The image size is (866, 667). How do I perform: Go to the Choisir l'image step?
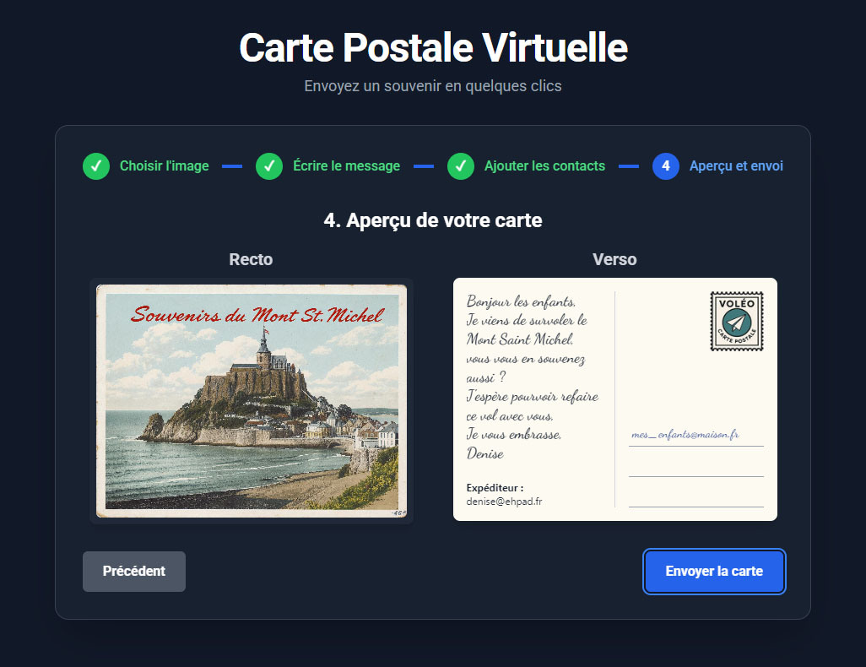164,165
